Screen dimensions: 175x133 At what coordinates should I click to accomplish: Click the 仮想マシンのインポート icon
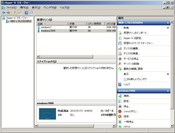(x=120, y=33)
